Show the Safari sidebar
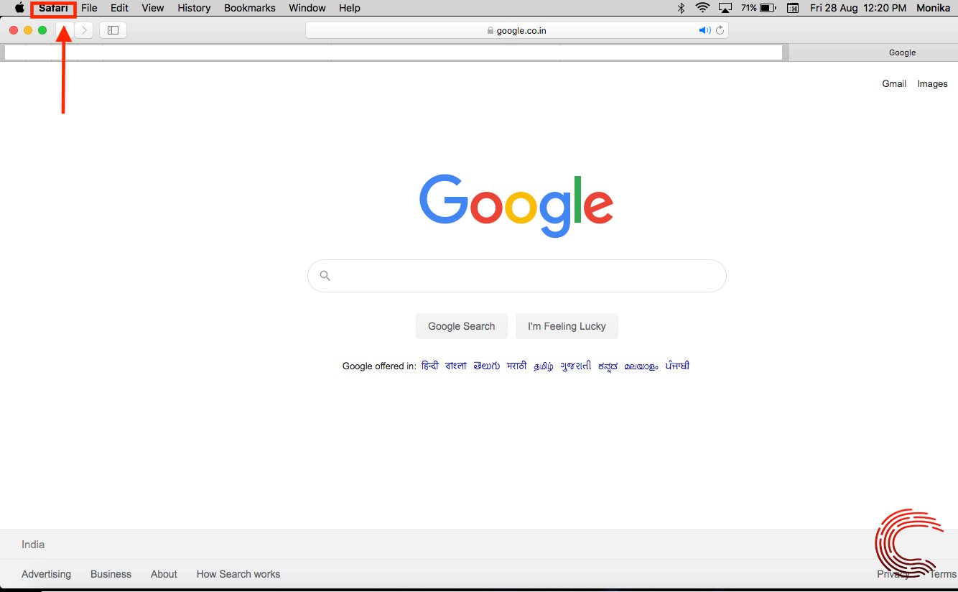This screenshot has width=958, height=592. 113,30
